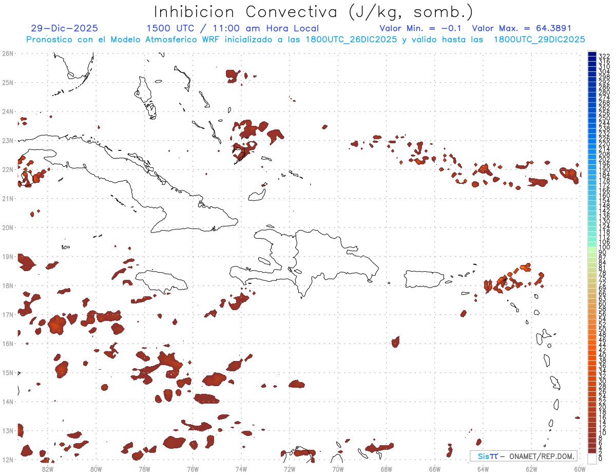Click the 80W longitude axis label
Viewport: 616px width, 476px height.
[96, 468]
